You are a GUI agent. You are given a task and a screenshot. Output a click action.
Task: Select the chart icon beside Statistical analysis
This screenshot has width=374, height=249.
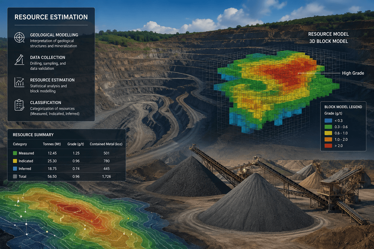pyautogui.click(x=20, y=82)
